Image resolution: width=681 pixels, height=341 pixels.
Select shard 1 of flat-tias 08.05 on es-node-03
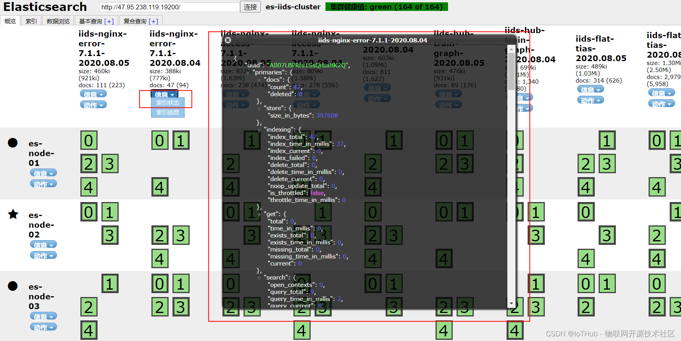607,284
